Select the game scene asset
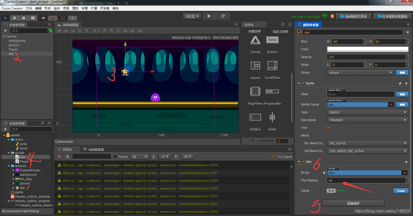The image size is (413, 216). 19,192
